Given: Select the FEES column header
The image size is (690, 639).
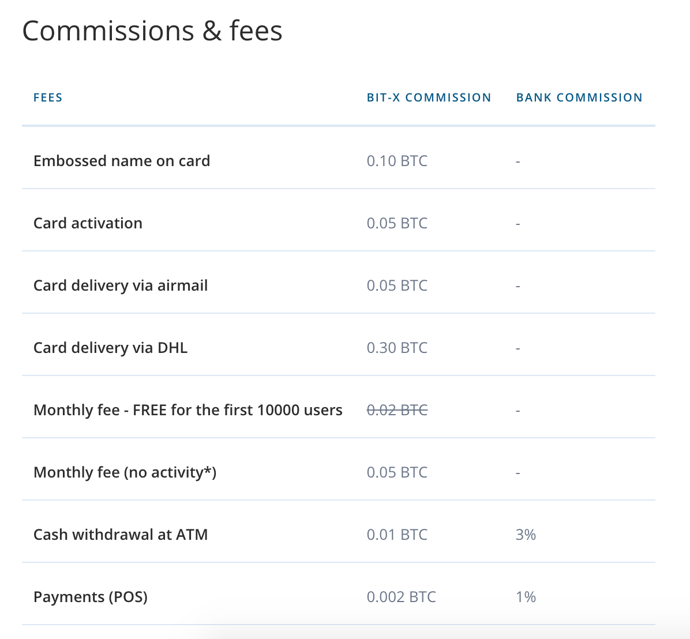Looking at the screenshot, I should (x=48, y=97).
